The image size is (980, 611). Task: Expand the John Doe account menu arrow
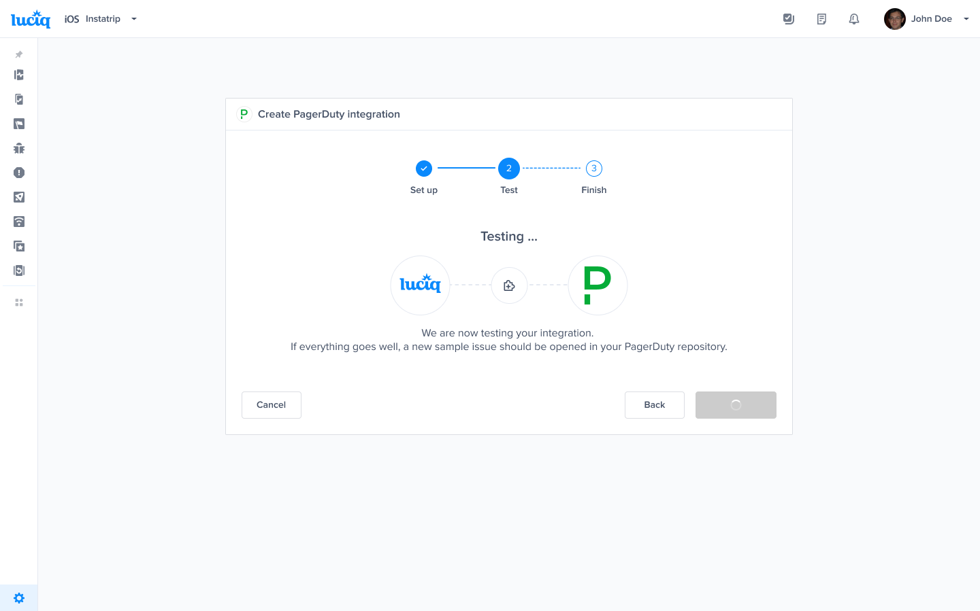[x=966, y=19]
